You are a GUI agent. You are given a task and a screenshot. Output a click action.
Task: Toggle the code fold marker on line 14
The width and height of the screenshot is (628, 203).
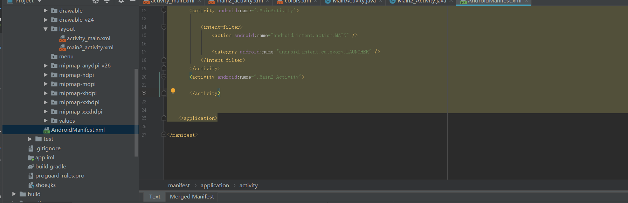pyautogui.click(x=164, y=27)
